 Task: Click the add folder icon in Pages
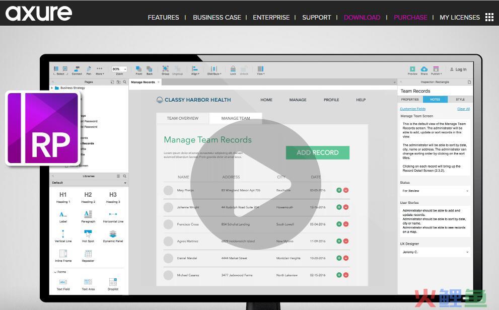tap(118, 82)
